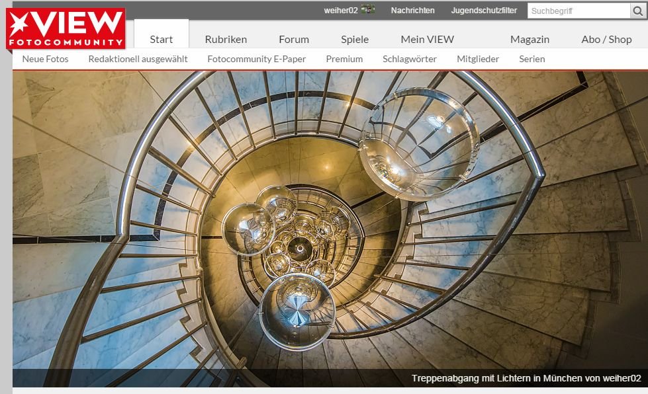Browse Schlagwörter in the subnavigation
The image size is (648, 394).
click(409, 59)
